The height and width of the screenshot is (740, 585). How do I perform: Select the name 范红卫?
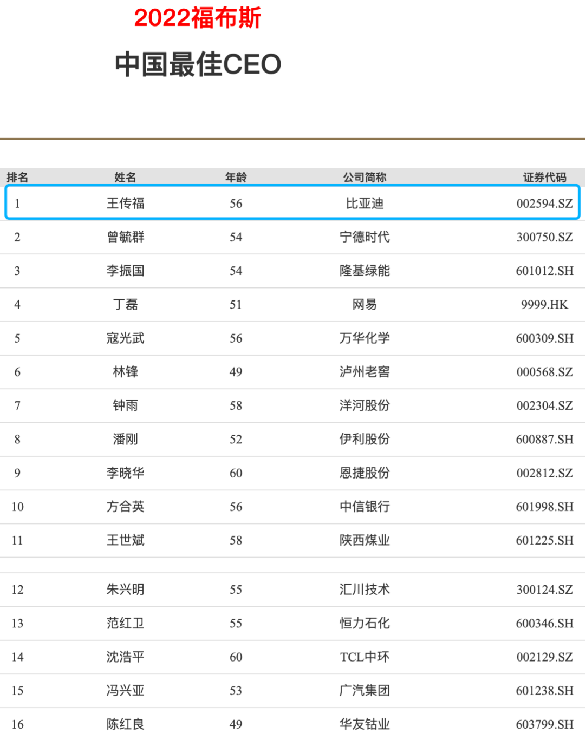pos(125,623)
